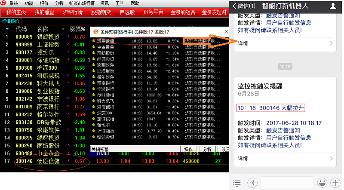The width and height of the screenshot is (344, 190).
Task: Open the plus attachments menu in WeChat
Action: coord(335,183)
